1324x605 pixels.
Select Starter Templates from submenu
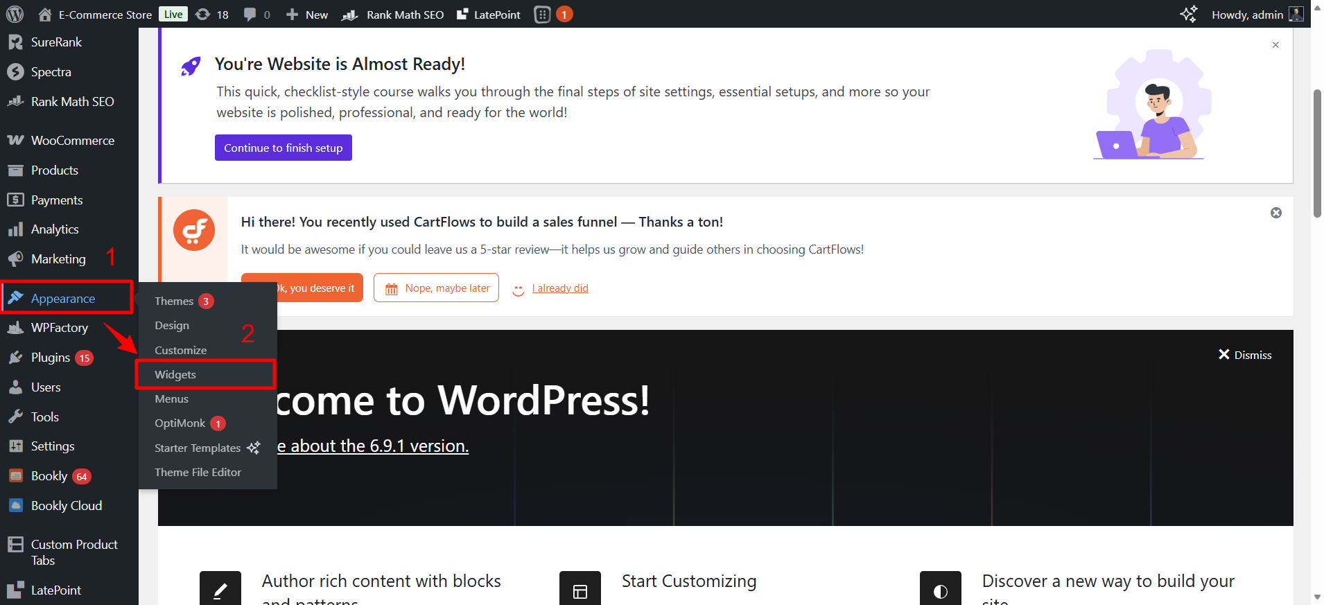tap(198, 448)
